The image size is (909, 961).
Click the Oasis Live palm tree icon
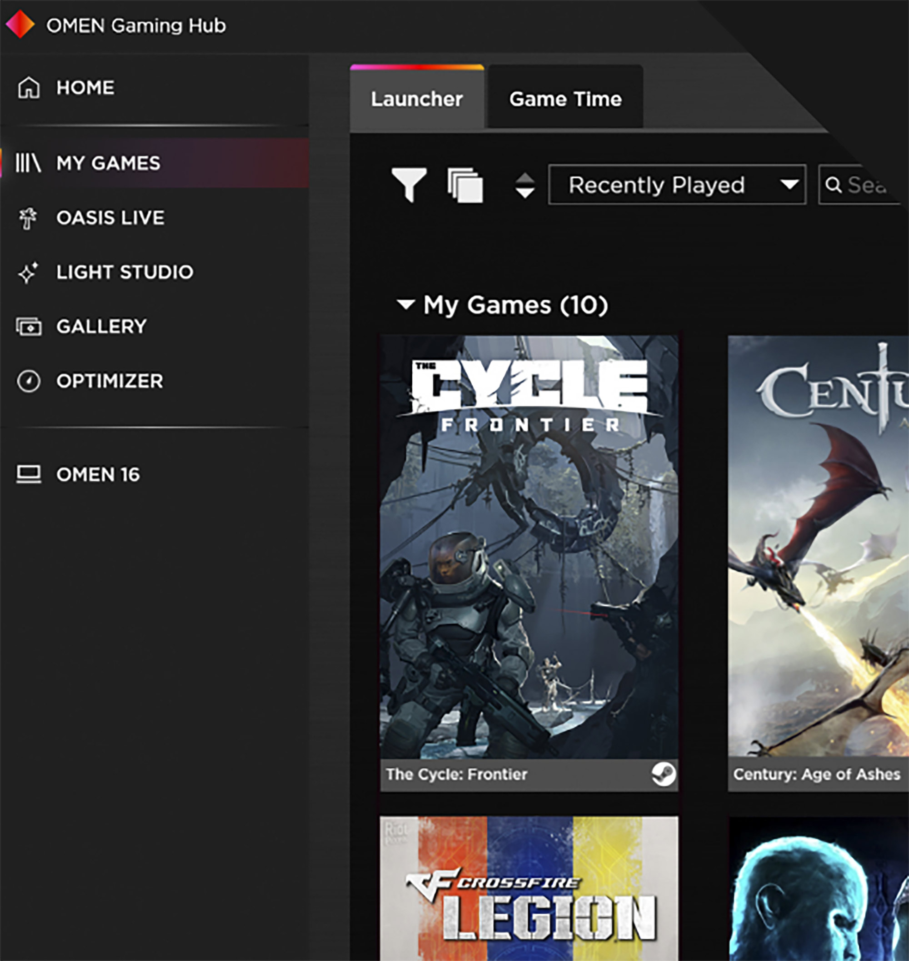(x=28, y=218)
